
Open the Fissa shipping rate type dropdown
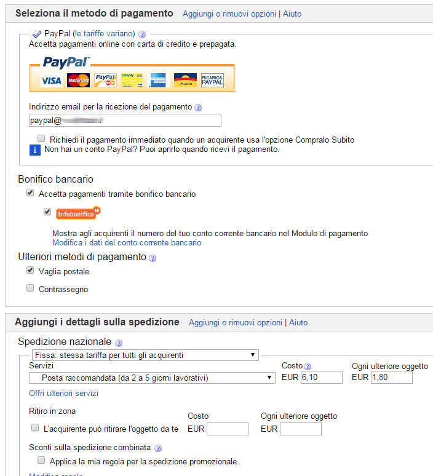click(145, 355)
